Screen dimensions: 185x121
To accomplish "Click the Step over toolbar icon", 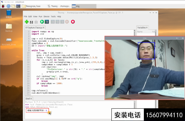I will click(53, 22).
